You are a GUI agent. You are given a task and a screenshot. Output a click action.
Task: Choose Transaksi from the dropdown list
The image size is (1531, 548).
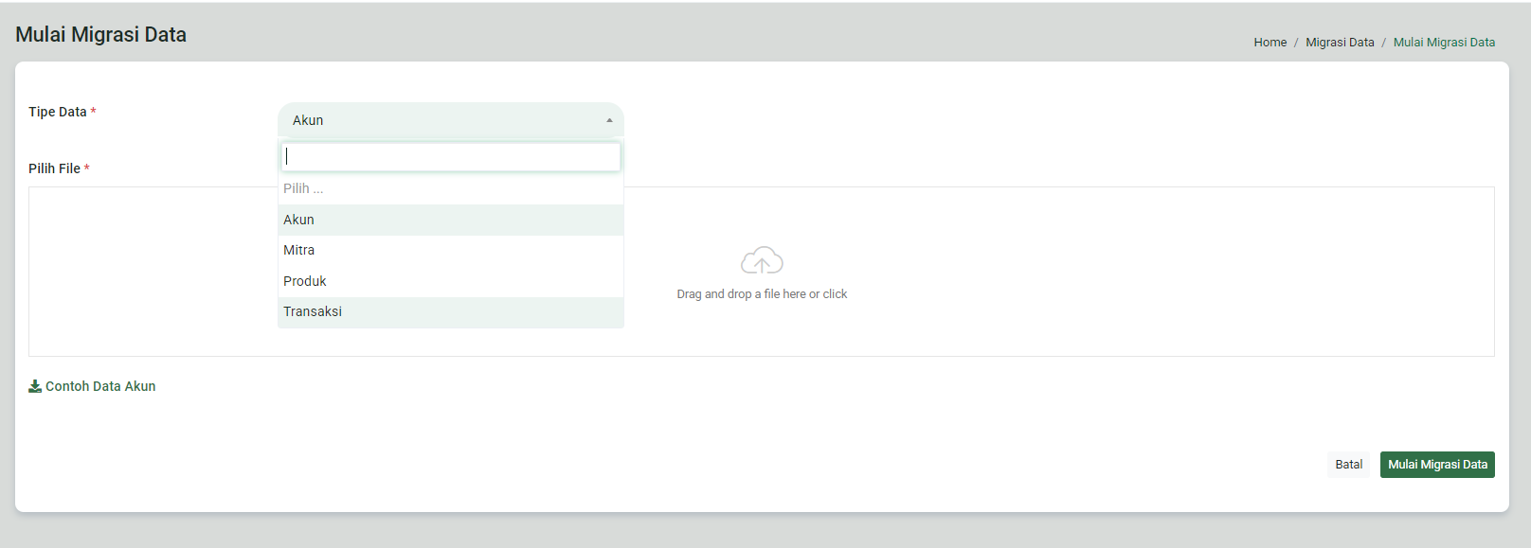[x=451, y=311]
